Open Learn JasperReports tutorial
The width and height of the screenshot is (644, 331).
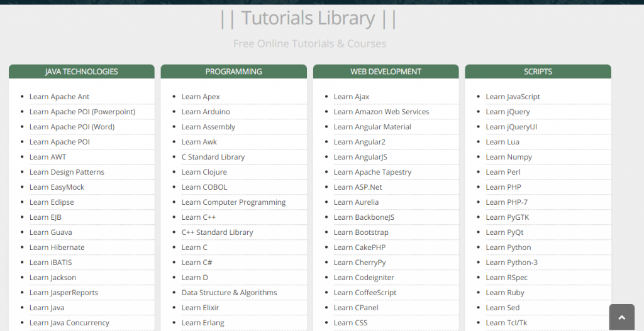tap(64, 293)
